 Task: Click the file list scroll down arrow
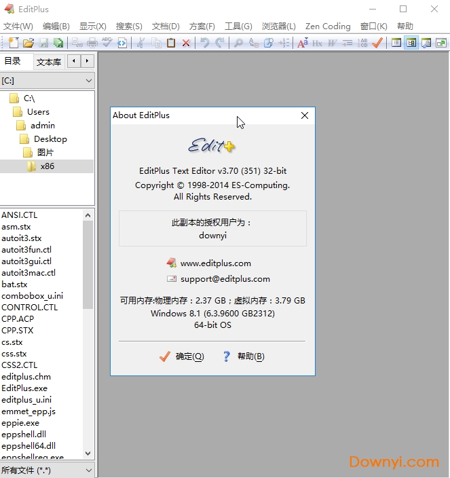click(x=88, y=454)
